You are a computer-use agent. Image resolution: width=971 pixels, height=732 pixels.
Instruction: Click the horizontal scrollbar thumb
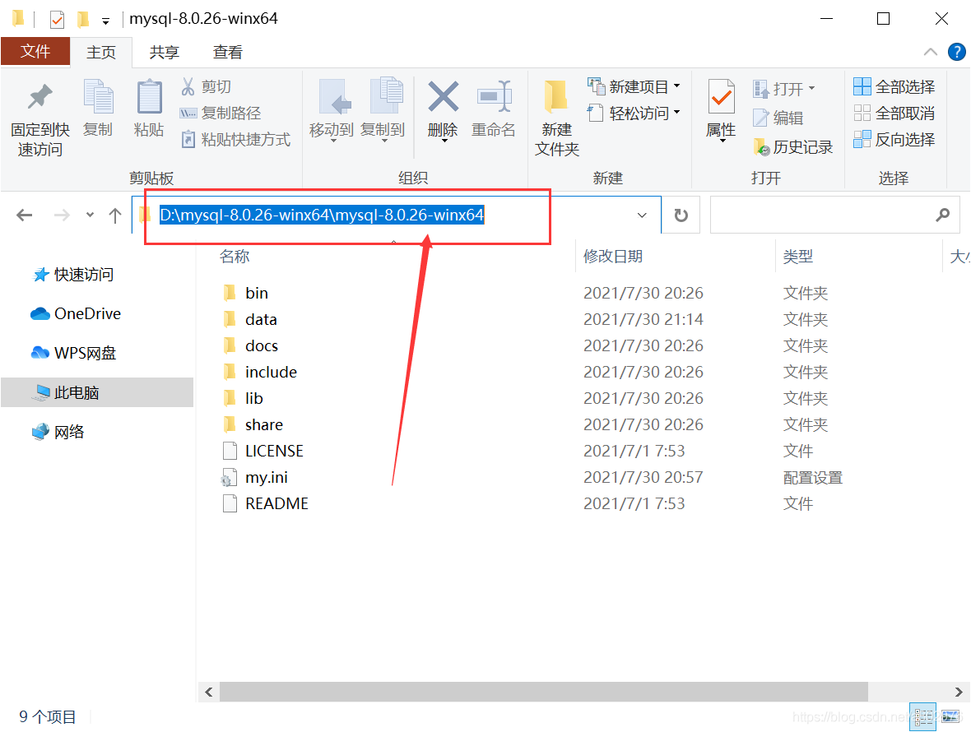point(544,692)
